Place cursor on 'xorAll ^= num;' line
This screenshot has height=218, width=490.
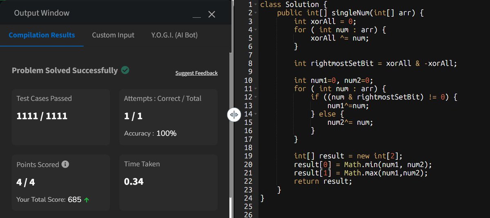(x=340, y=38)
